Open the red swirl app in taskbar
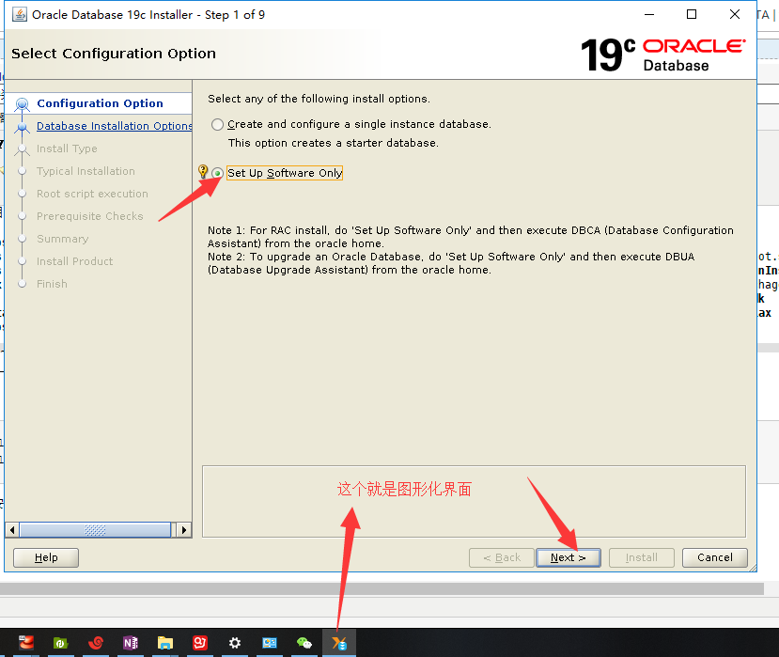779x657 pixels. [96, 643]
